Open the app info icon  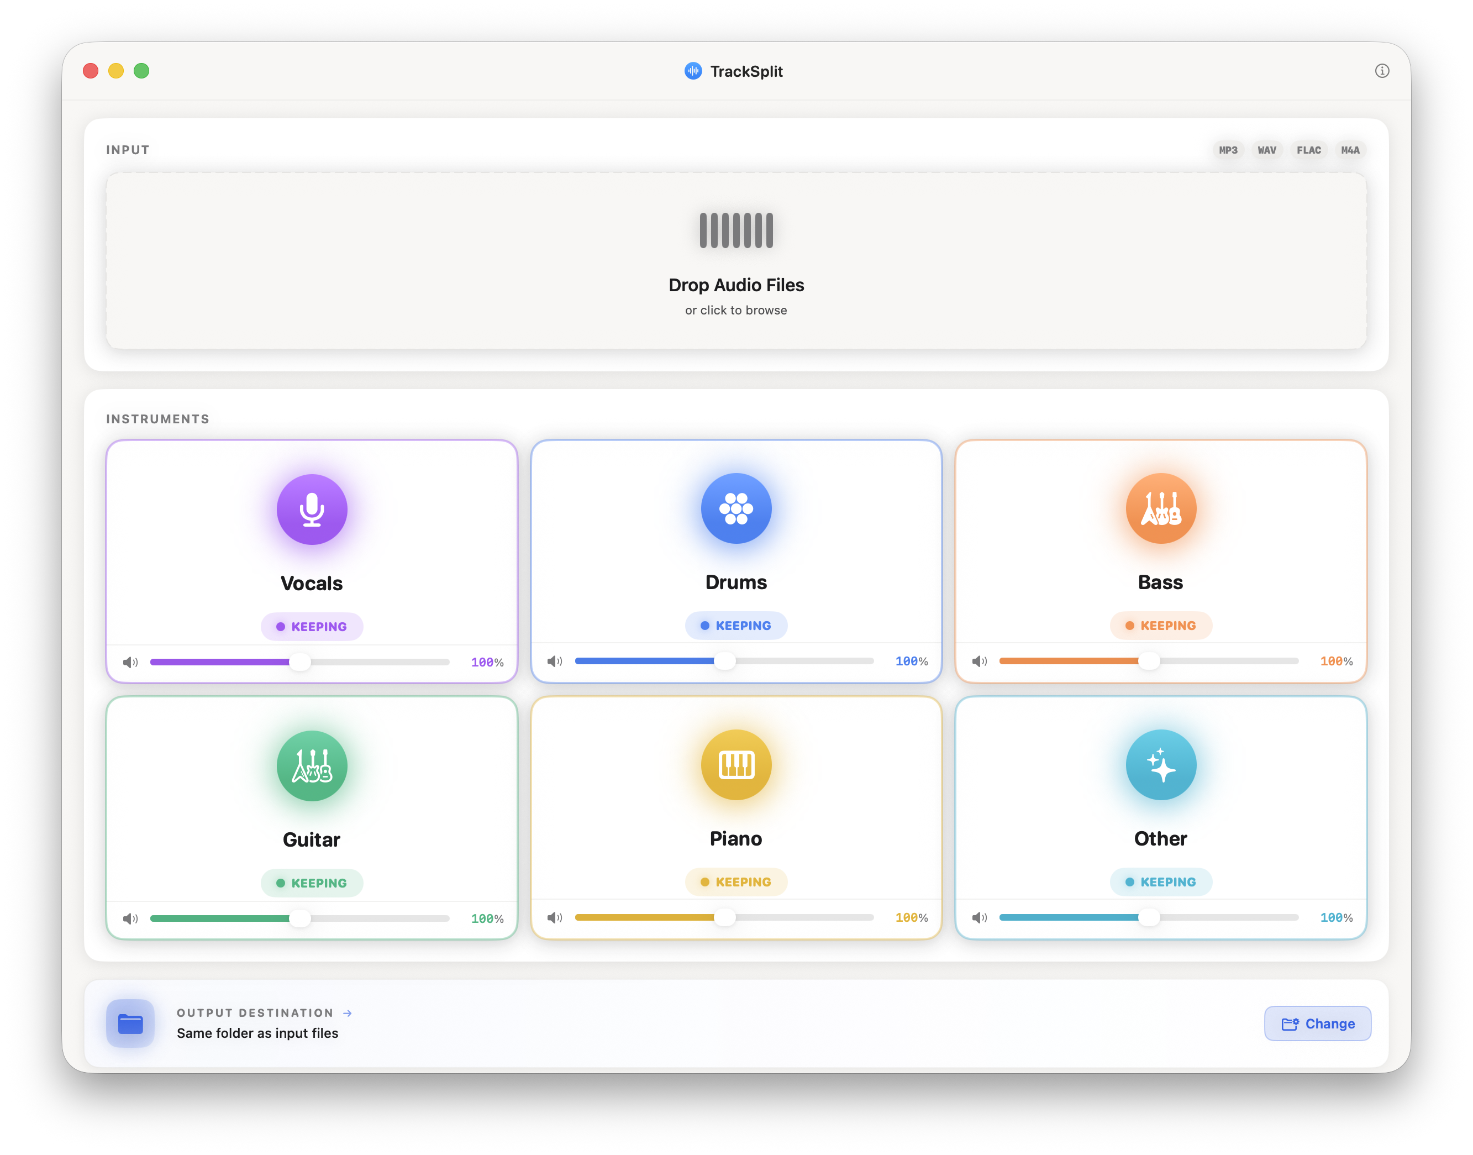pos(1382,71)
